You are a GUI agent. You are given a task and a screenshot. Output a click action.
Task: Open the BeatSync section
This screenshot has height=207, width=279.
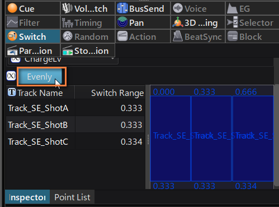198,36
